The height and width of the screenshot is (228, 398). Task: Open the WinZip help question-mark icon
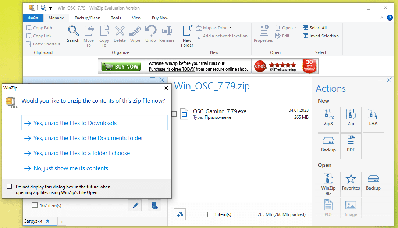point(390,18)
